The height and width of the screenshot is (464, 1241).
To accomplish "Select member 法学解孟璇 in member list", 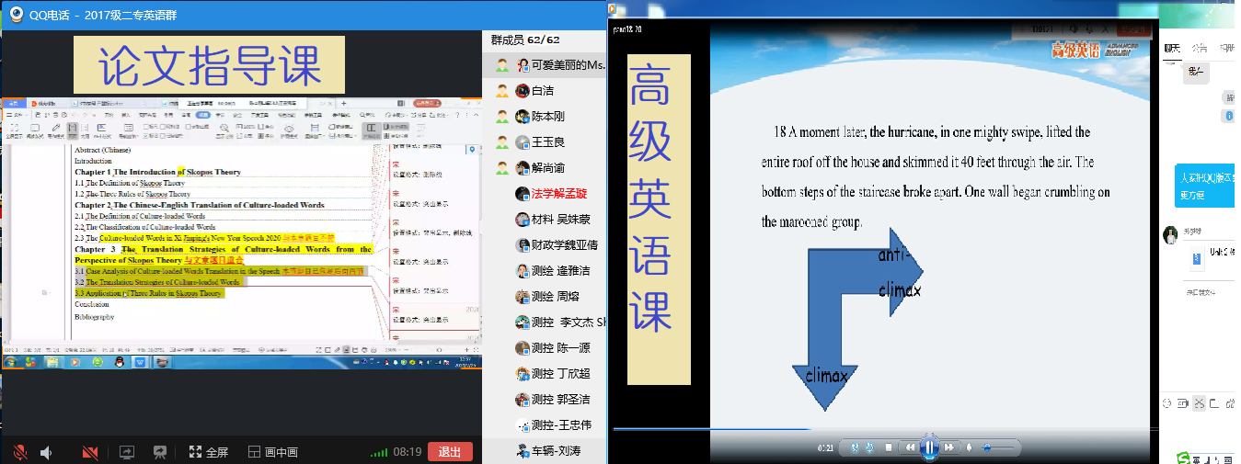I will click(557, 194).
